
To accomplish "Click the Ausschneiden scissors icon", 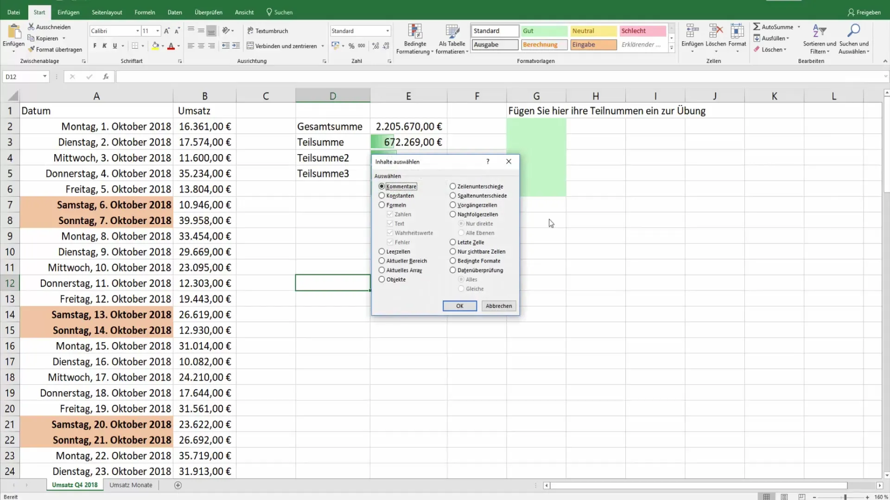I will (31, 27).
